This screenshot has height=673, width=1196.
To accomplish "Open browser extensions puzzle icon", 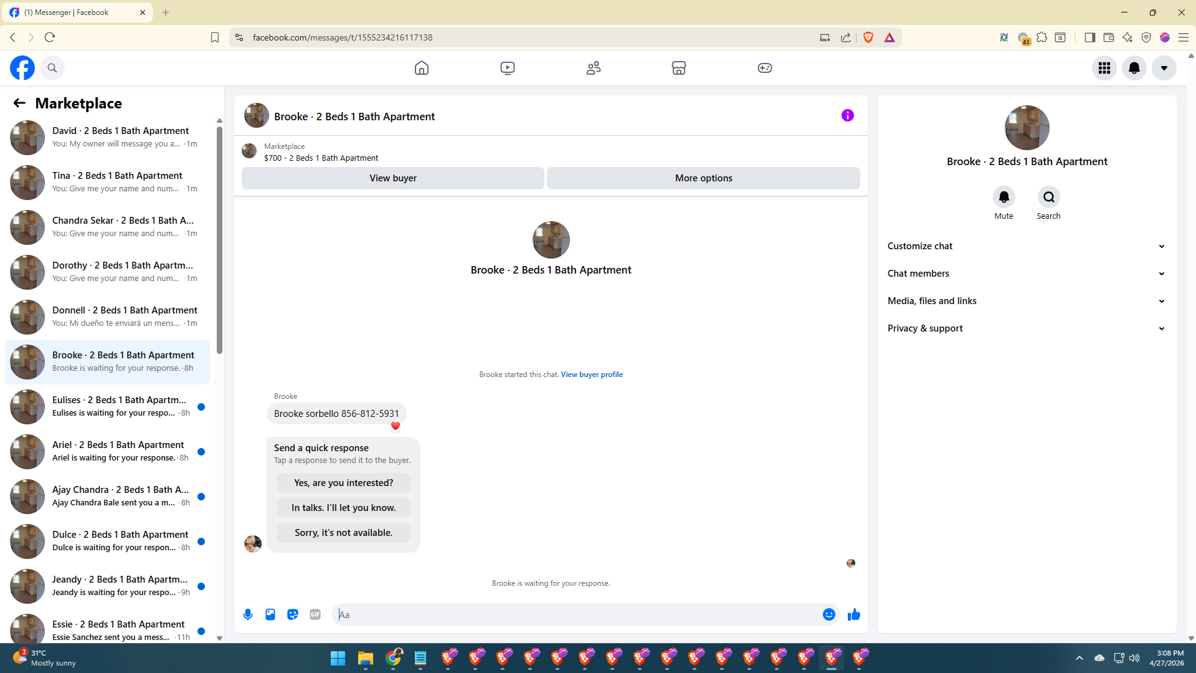I will pos(1042,37).
